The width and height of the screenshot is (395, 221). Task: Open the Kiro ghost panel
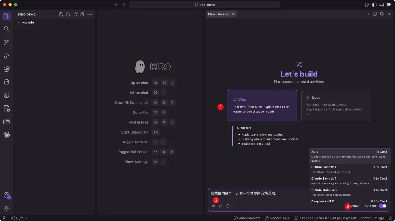[x=7, y=82]
